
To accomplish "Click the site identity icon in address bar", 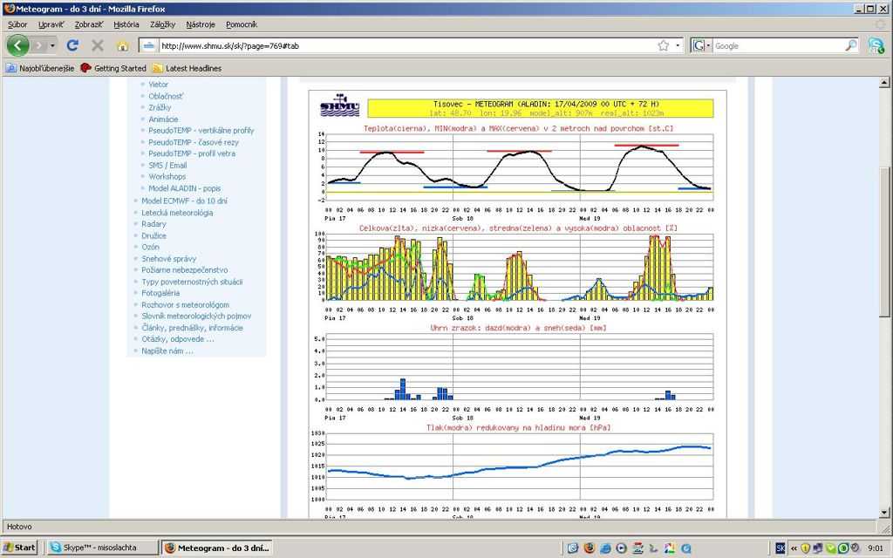I will click(148, 45).
